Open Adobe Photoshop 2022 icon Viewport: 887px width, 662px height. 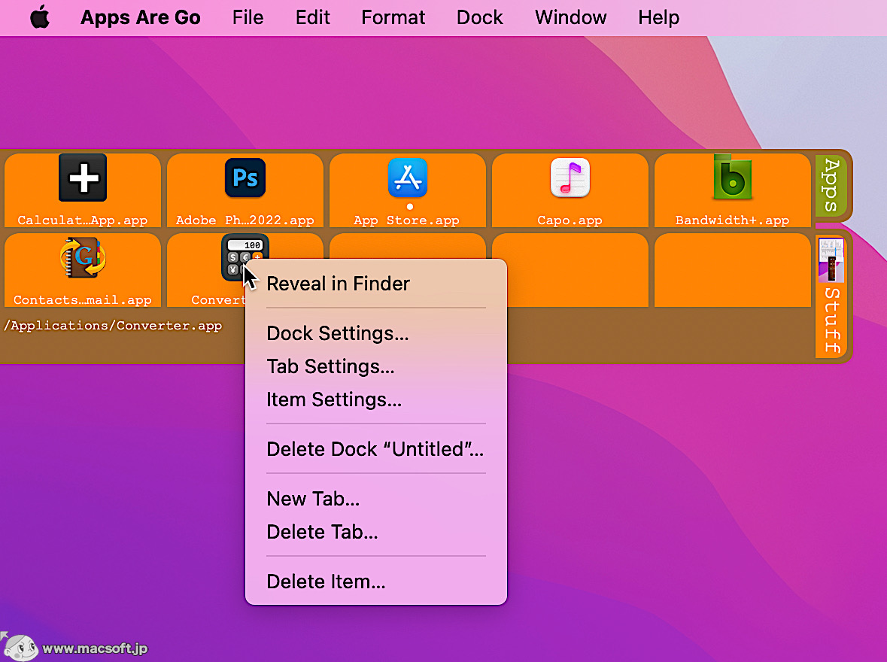click(245, 178)
